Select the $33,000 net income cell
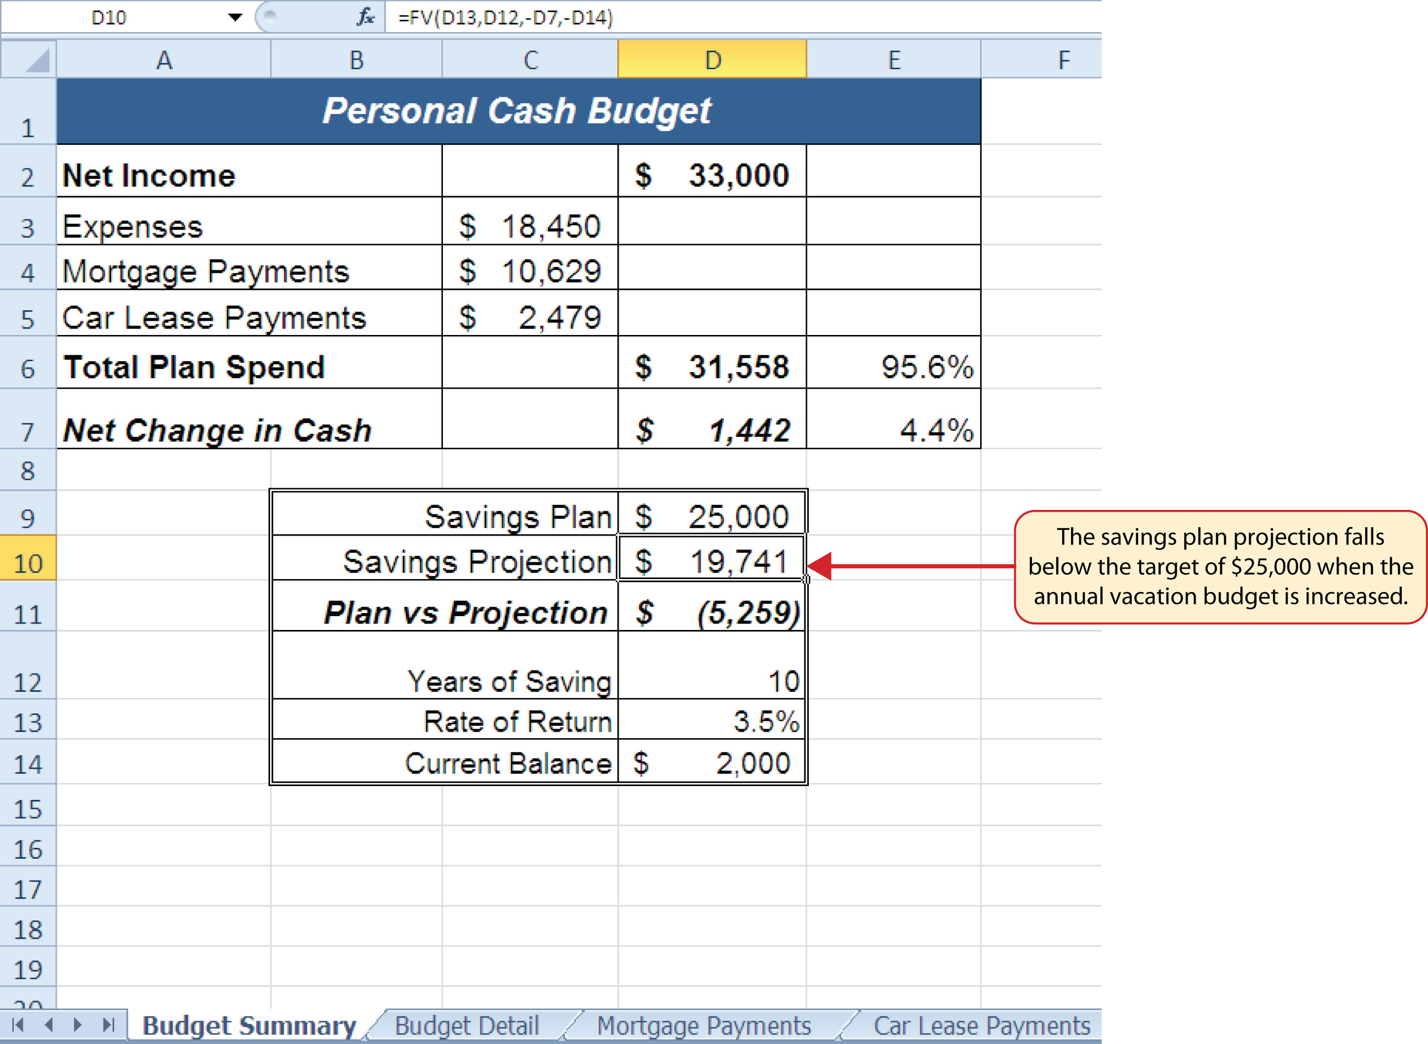This screenshot has height=1044, width=1428. coord(712,170)
